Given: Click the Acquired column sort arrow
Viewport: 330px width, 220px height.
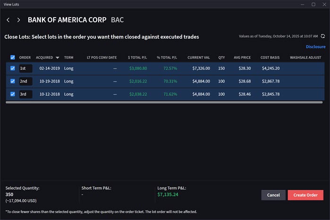Looking at the screenshot, I should (x=58, y=58).
